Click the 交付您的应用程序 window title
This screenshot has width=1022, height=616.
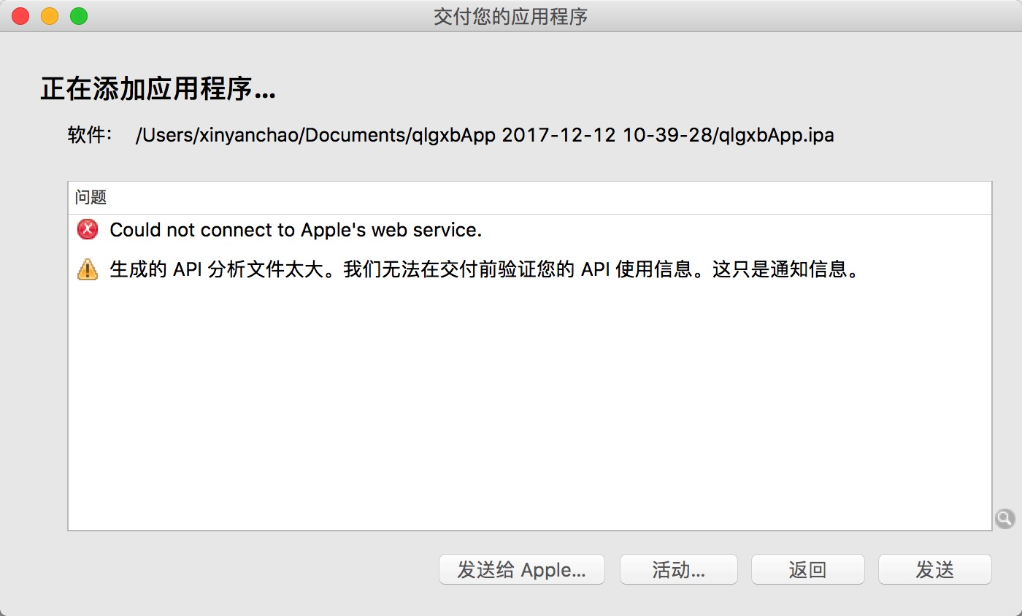point(511,17)
